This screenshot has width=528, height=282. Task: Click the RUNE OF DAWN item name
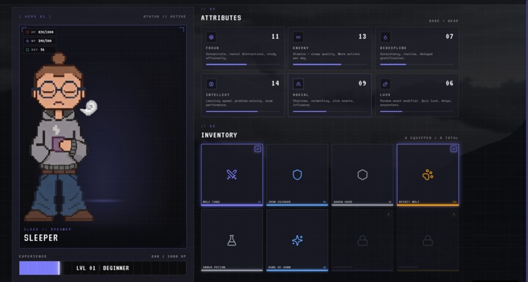click(279, 267)
